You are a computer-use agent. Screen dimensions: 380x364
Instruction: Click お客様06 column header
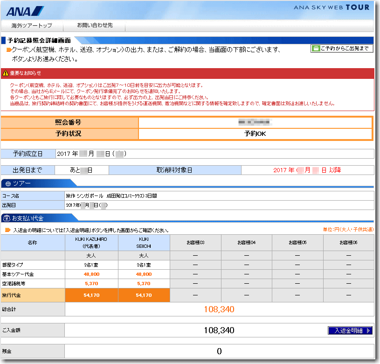pyautogui.click(x=348, y=243)
